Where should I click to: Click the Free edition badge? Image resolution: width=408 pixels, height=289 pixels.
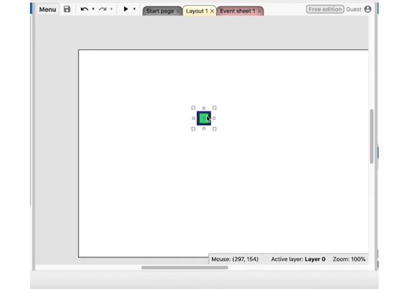tap(325, 10)
